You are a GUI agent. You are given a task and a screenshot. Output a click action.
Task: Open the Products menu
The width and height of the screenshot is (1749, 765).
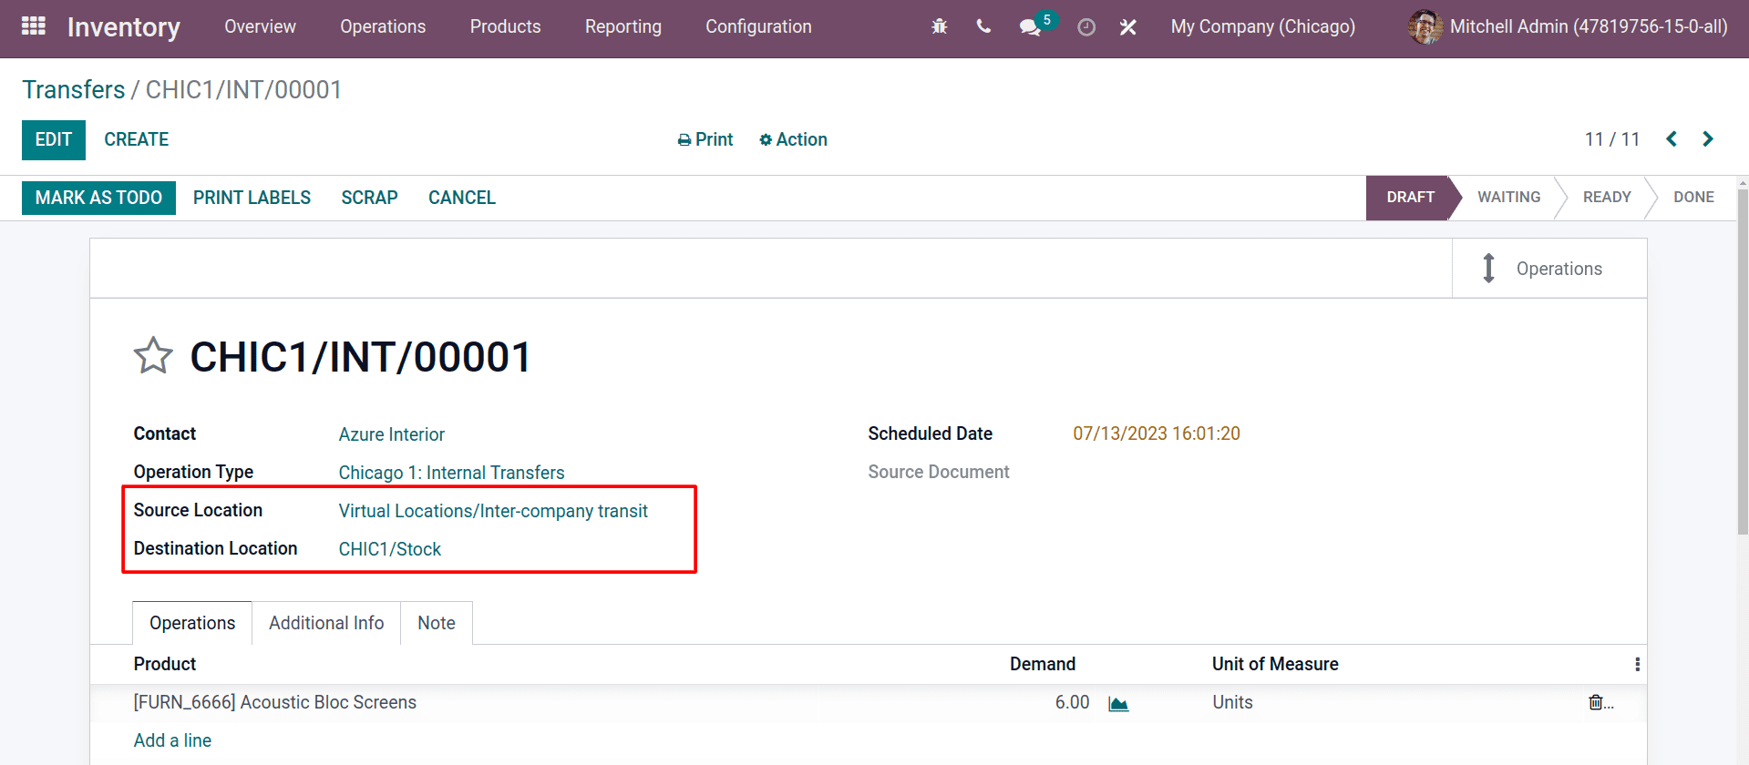tap(505, 26)
